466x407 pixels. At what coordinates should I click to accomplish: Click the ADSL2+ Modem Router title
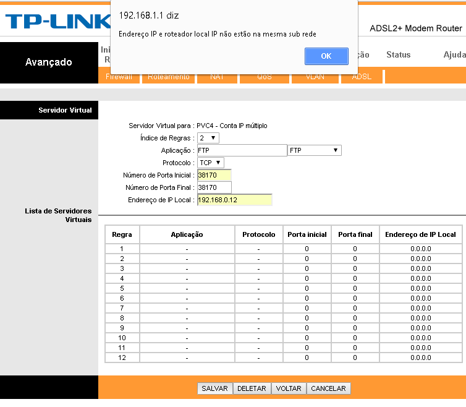coord(416,28)
